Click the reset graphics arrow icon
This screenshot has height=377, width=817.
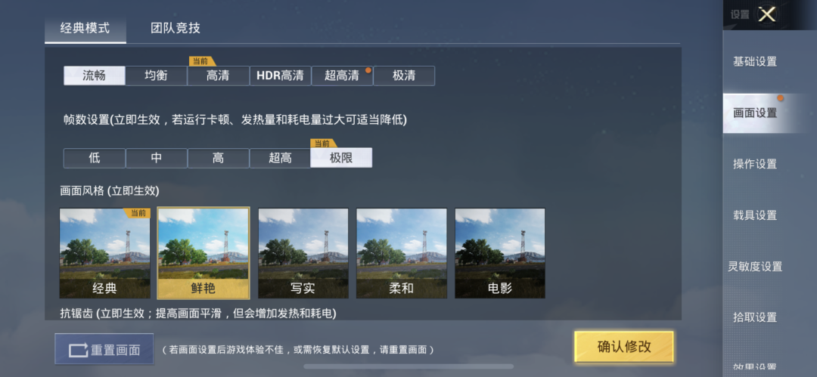pyautogui.click(x=78, y=349)
